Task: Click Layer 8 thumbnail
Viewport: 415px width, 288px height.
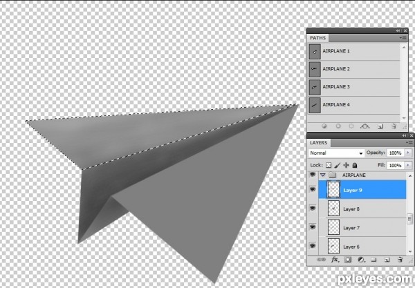Action: click(x=333, y=209)
